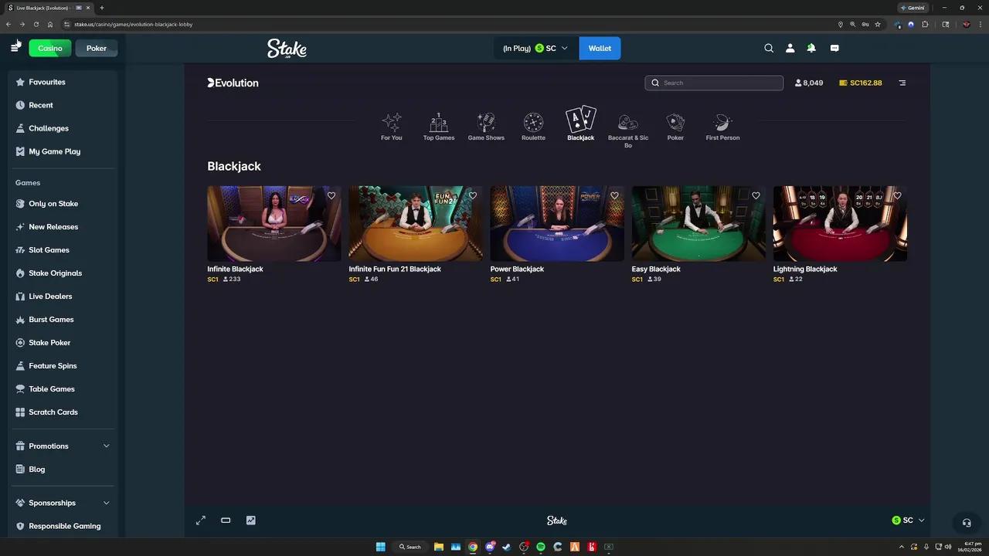Open the Wallet
Image resolution: width=989 pixels, height=556 pixels.
pyautogui.click(x=600, y=48)
